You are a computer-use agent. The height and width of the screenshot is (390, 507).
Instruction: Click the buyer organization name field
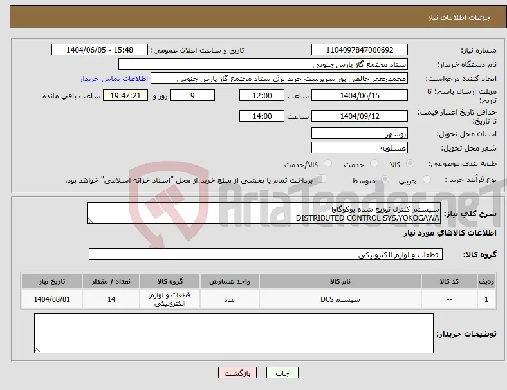[263, 64]
